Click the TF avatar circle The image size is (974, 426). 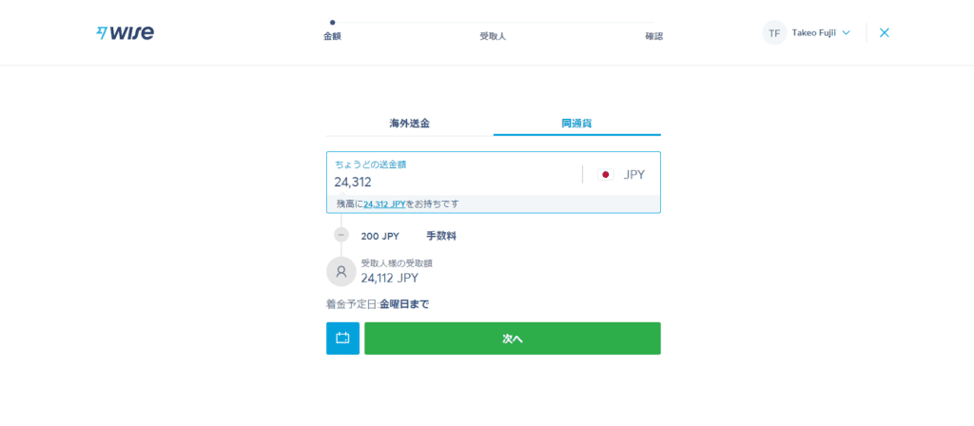(x=774, y=33)
